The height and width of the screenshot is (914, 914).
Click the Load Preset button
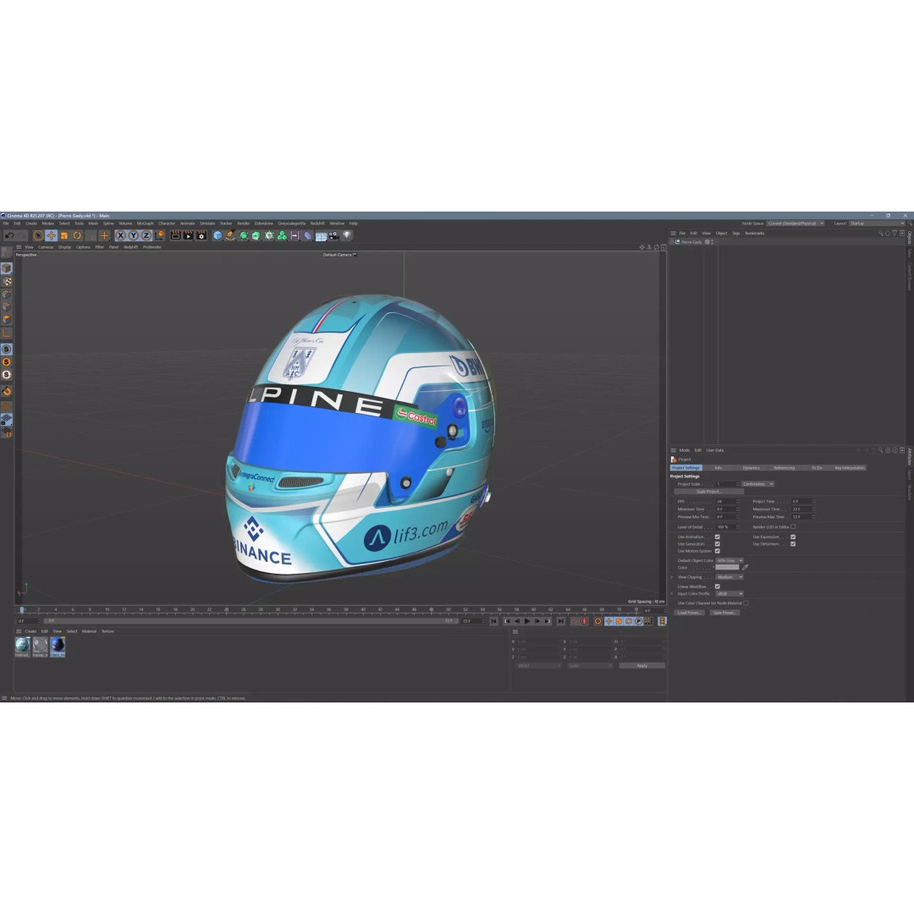[689, 612]
